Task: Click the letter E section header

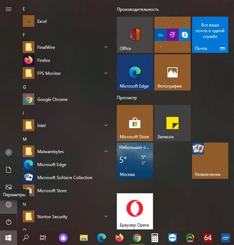Action: coord(24,9)
